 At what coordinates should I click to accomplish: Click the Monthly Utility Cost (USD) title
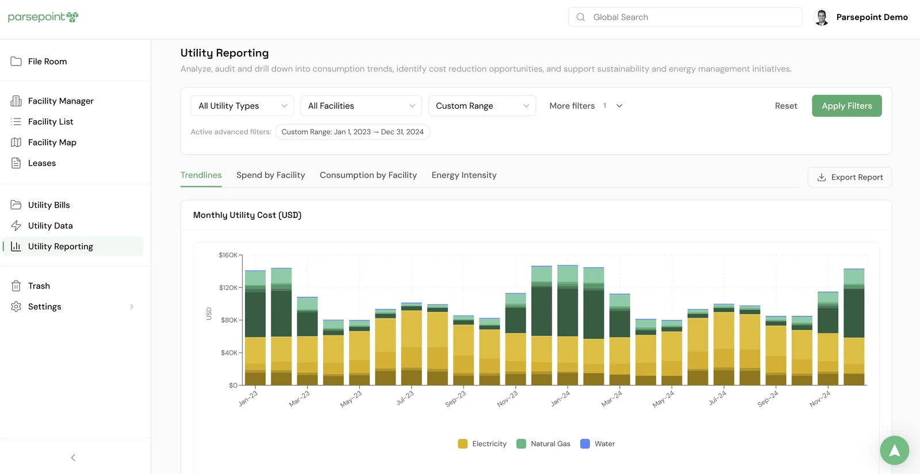click(247, 215)
